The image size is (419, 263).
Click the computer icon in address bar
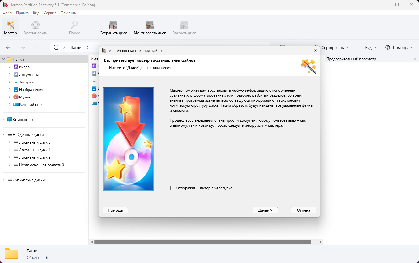click(56, 47)
